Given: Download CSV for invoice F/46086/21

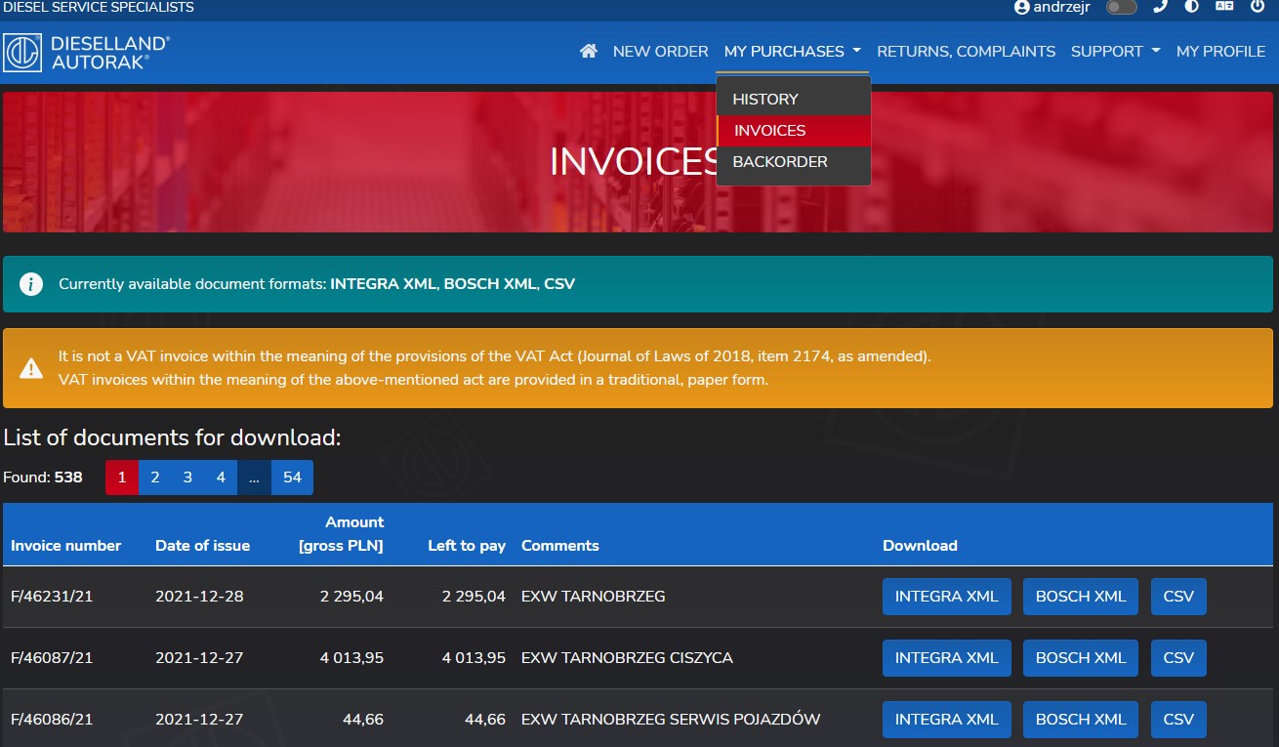Looking at the screenshot, I should [x=1178, y=720].
